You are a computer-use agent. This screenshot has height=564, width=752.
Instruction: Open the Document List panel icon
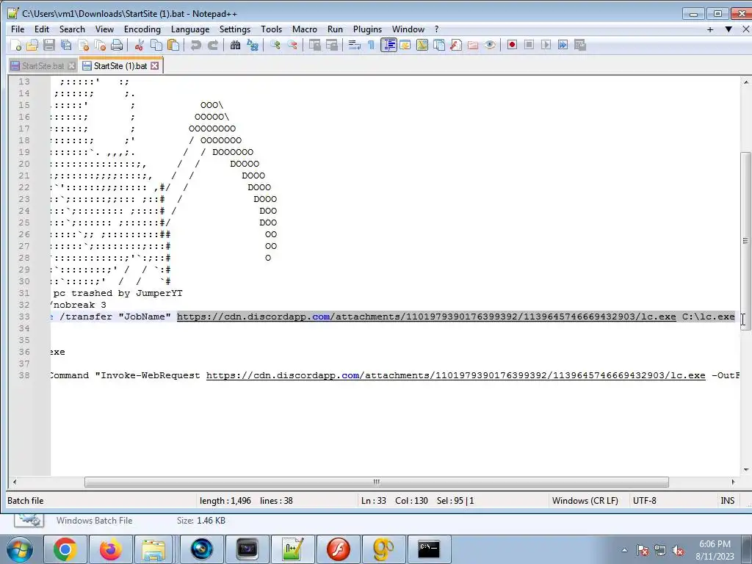tap(439, 45)
